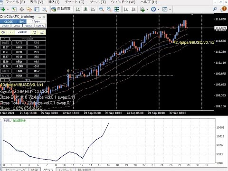Open the Data Window crosshair icon

(x=22, y=9)
